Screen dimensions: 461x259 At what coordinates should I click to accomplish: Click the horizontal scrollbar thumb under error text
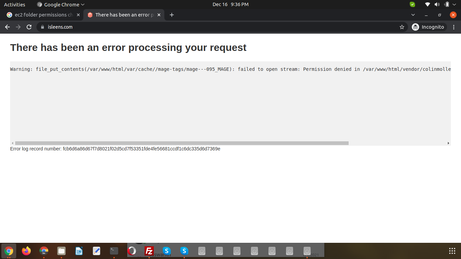click(182, 143)
